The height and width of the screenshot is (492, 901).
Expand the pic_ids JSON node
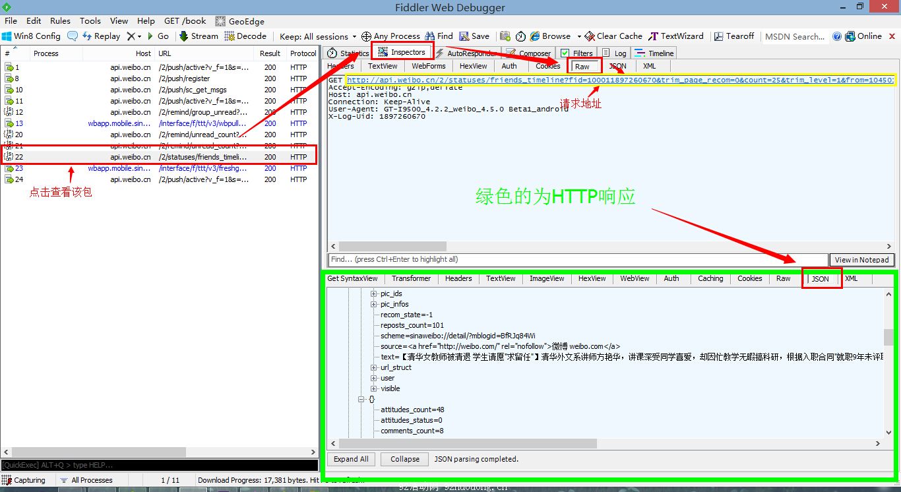[x=374, y=293]
